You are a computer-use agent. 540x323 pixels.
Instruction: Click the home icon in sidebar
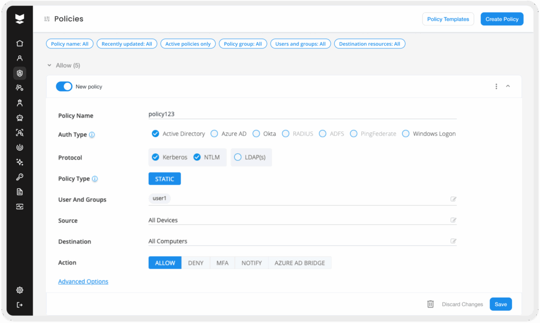[20, 44]
